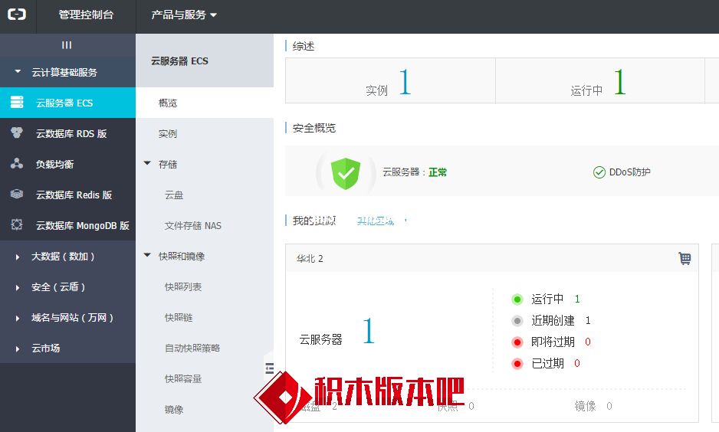Open 负载均衡 service
This screenshot has width=719, height=432.
click(54, 164)
